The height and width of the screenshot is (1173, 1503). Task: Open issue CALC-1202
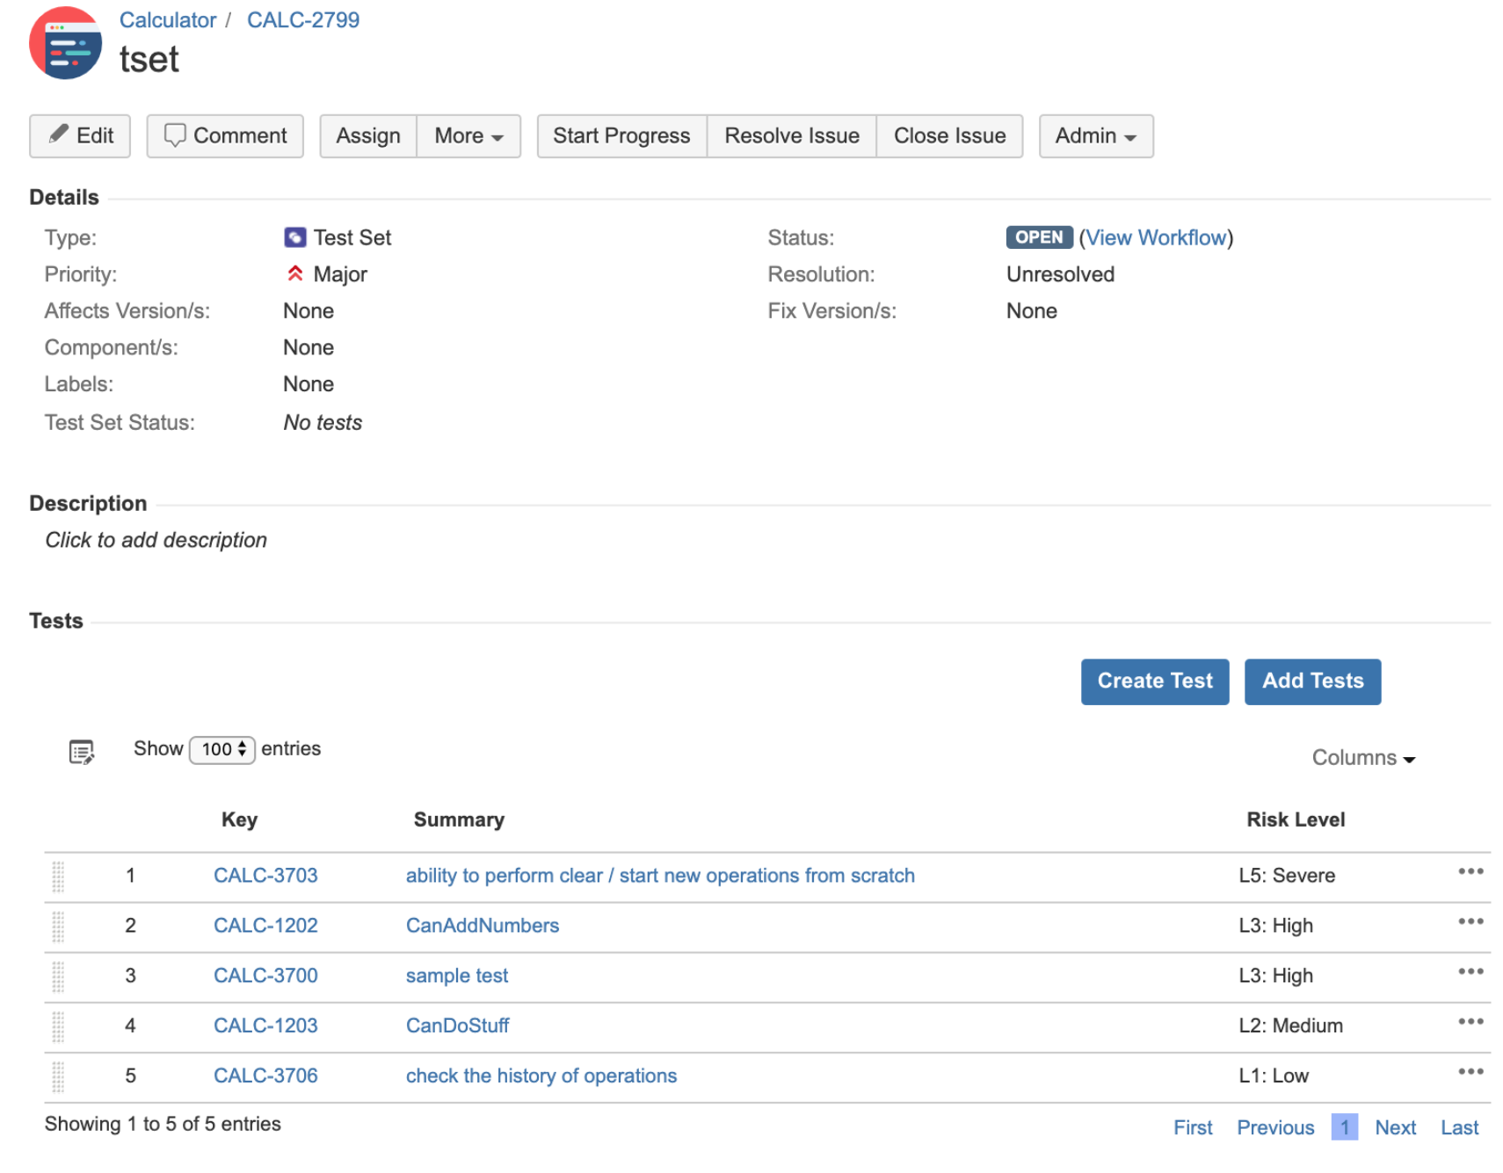[265, 926]
